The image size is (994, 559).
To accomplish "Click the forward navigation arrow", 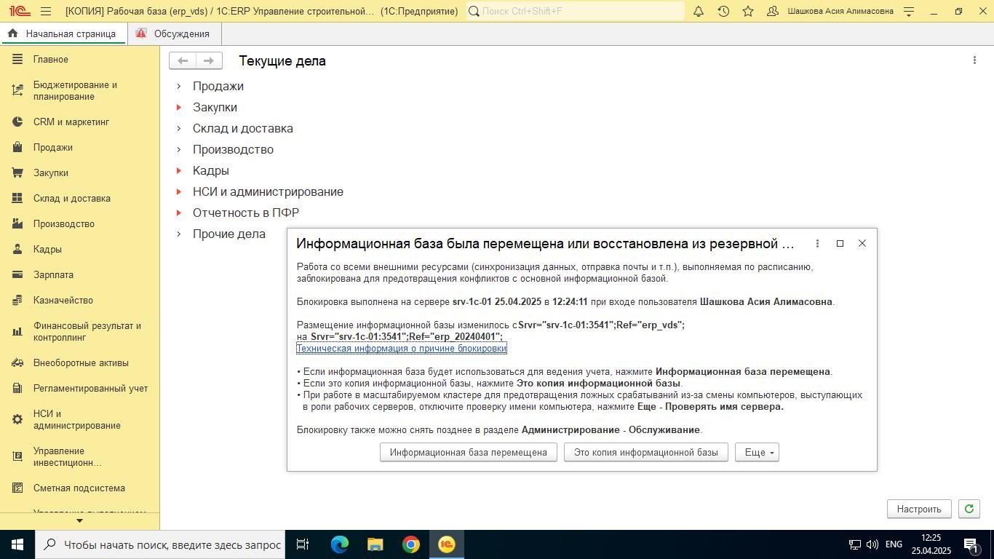I will [209, 61].
